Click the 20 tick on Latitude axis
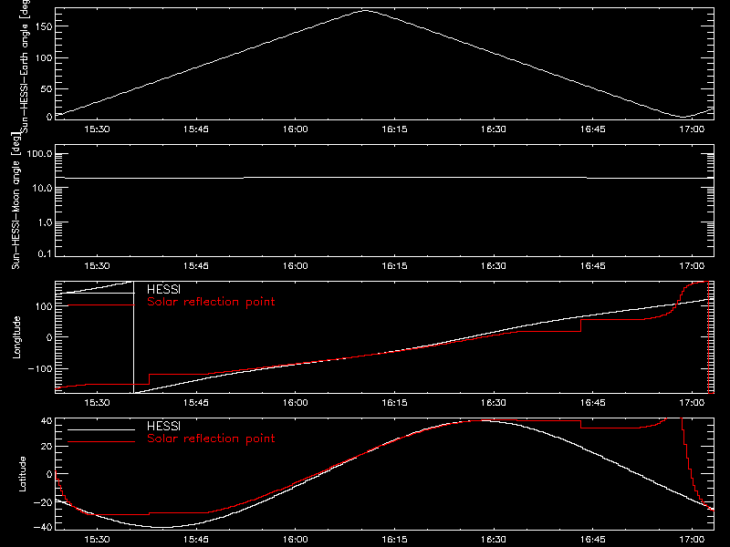 [47, 447]
